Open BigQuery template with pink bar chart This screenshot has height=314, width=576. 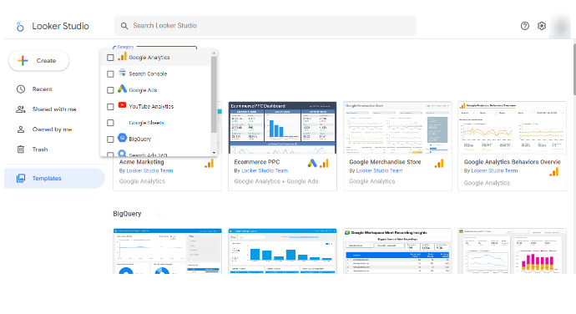512,251
